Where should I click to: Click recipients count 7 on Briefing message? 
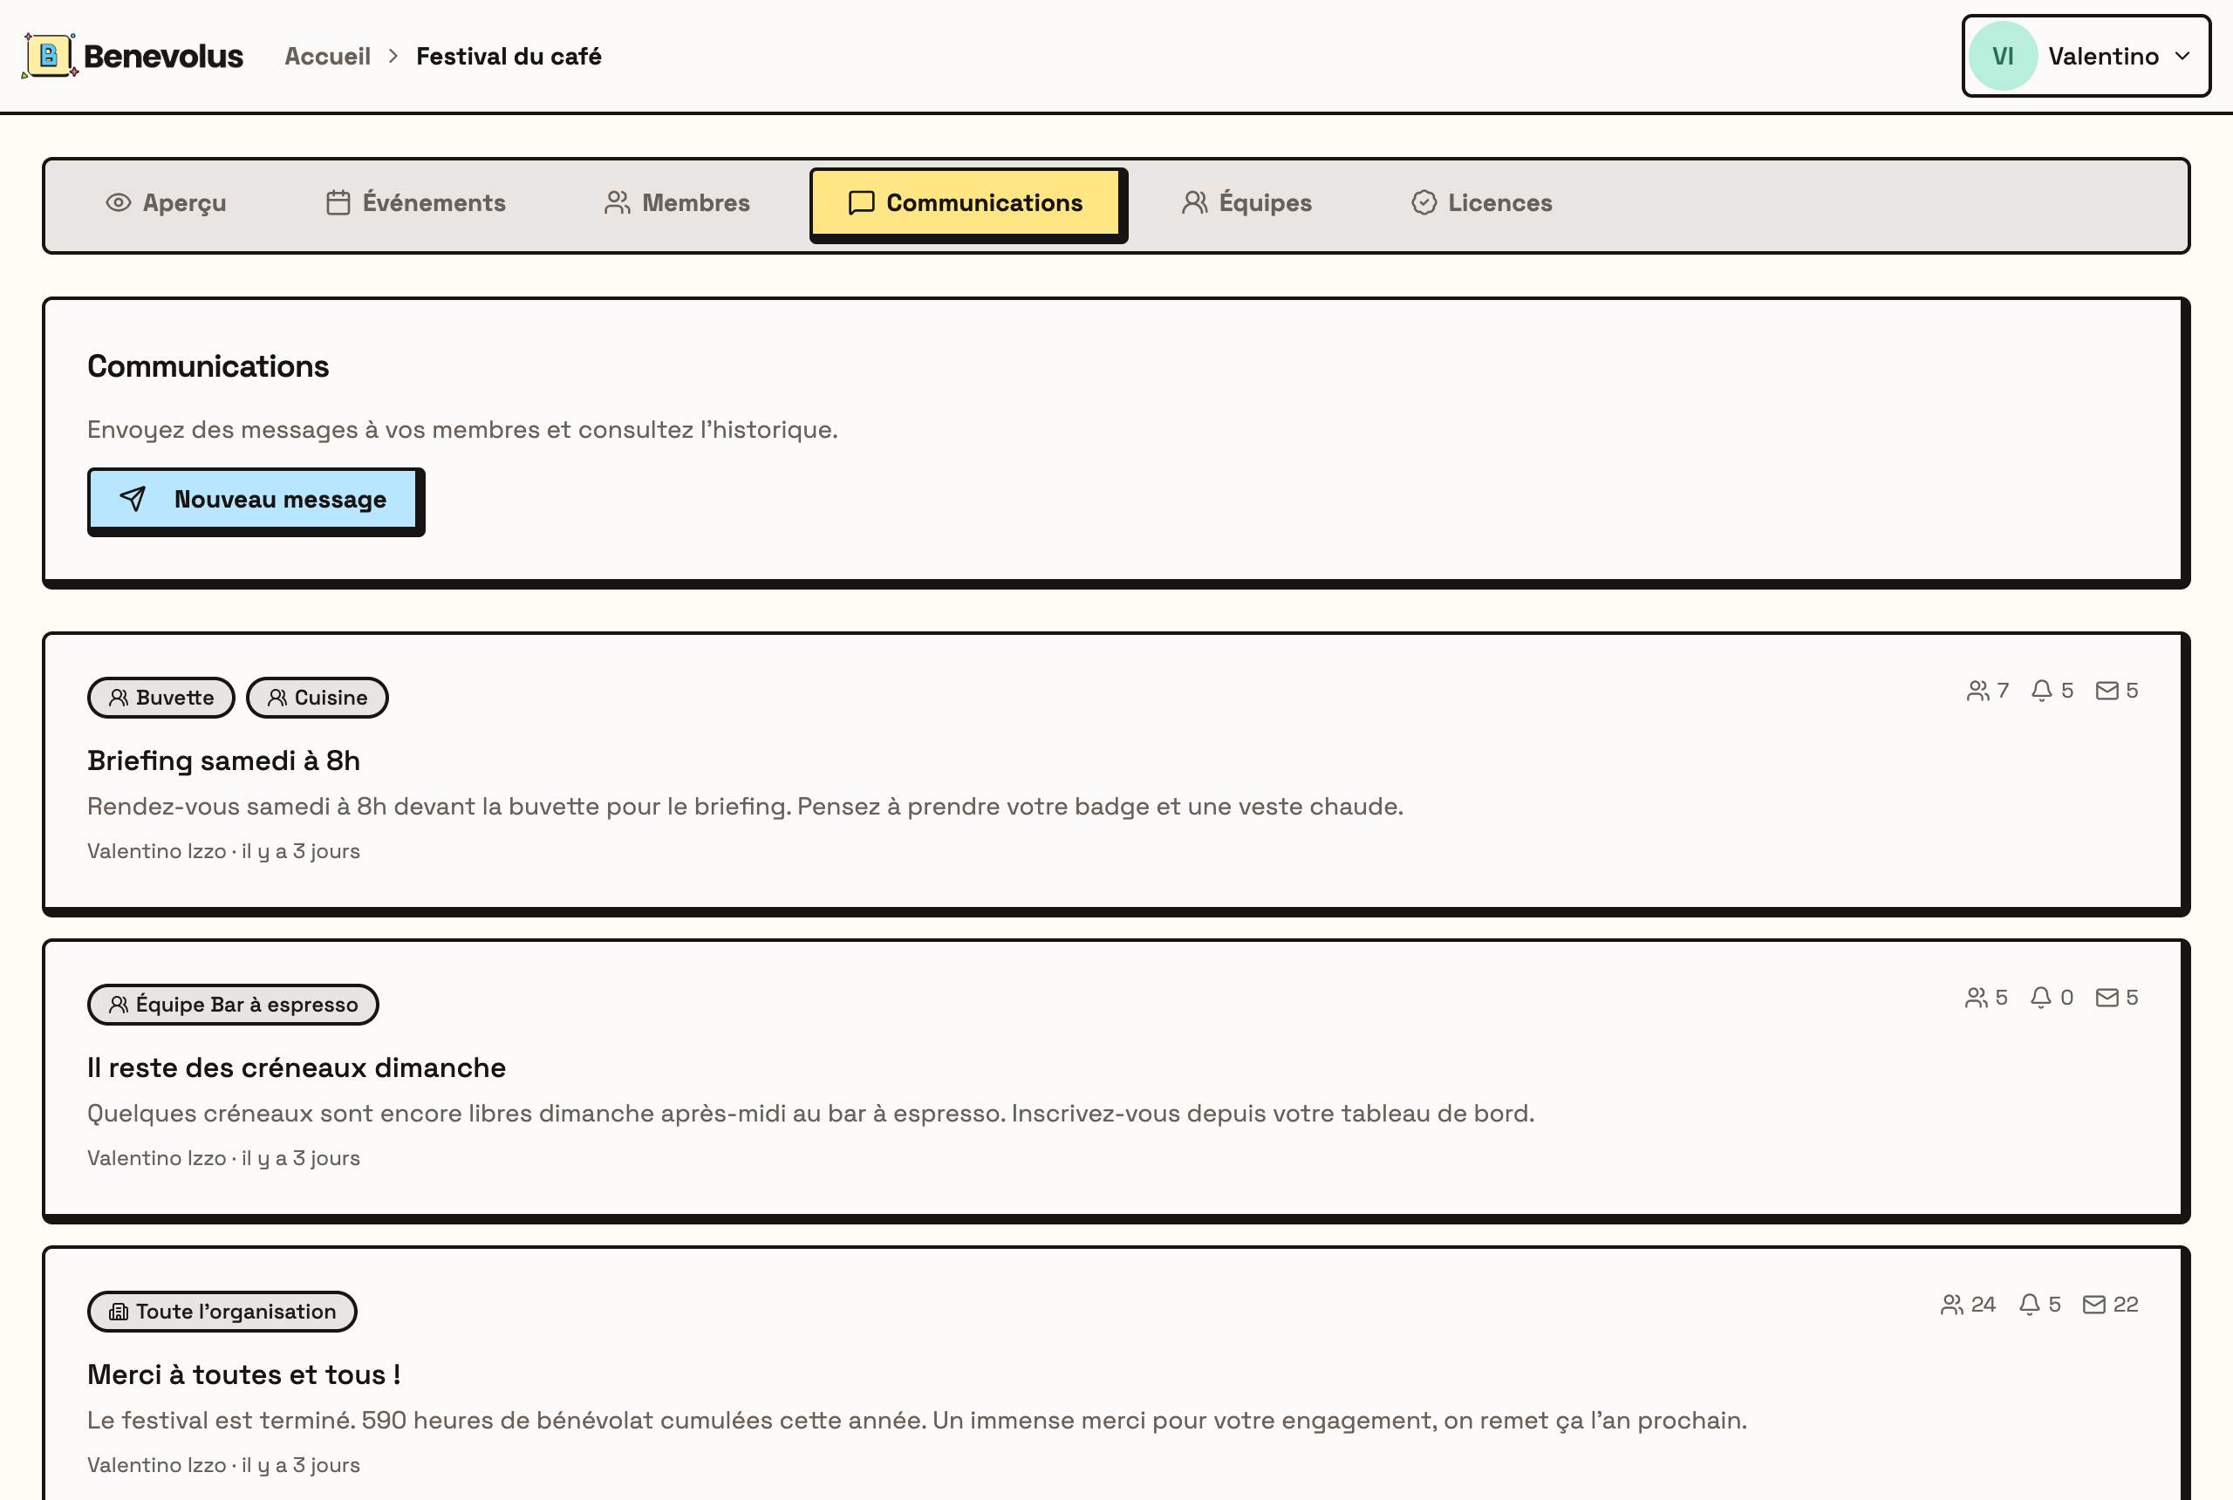click(x=1987, y=691)
